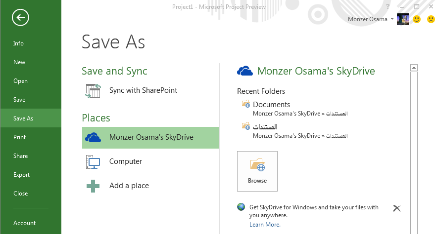Click the Browse folder button
This screenshot has height=234, width=436.
click(x=257, y=171)
